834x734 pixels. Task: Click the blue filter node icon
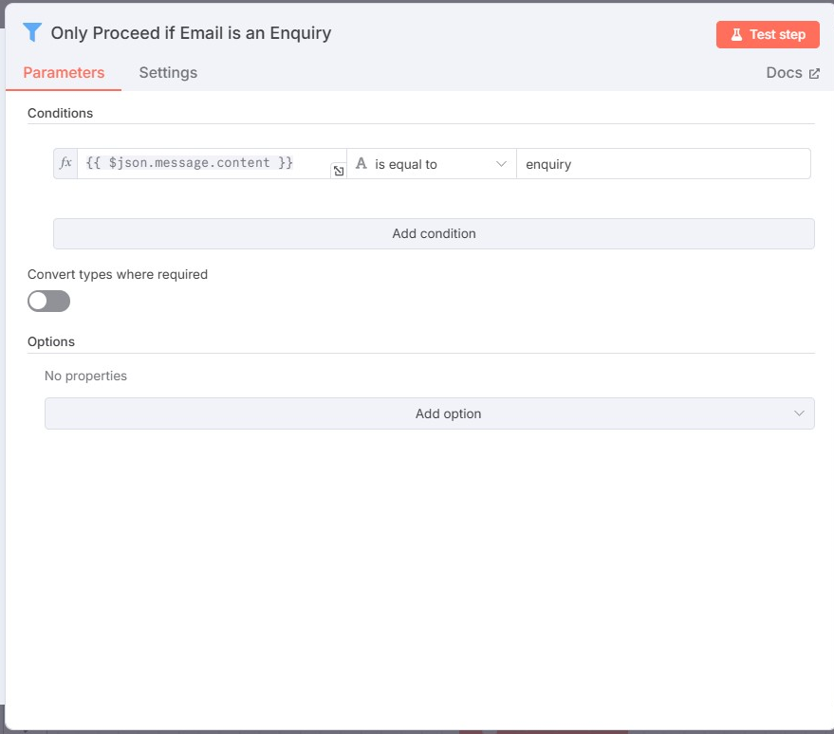(32, 32)
